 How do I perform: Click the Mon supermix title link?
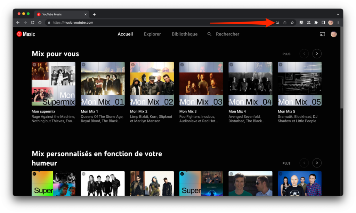[43, 112]
